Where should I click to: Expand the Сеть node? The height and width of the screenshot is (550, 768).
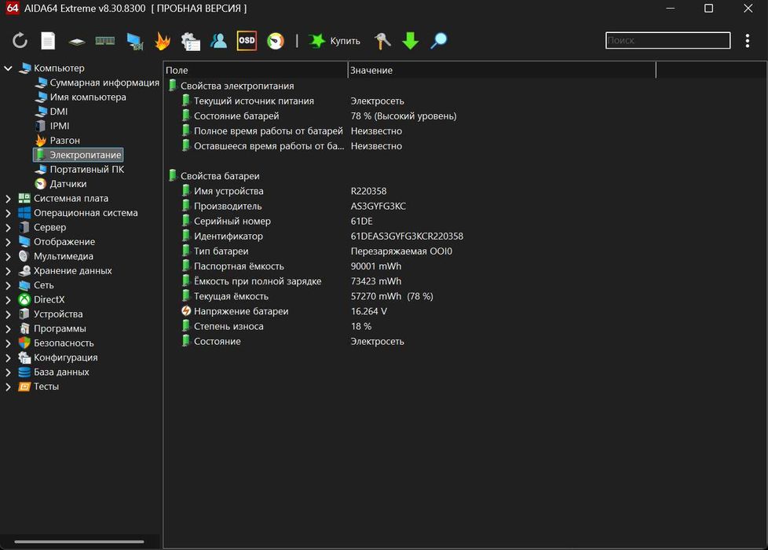pos(9,285)
